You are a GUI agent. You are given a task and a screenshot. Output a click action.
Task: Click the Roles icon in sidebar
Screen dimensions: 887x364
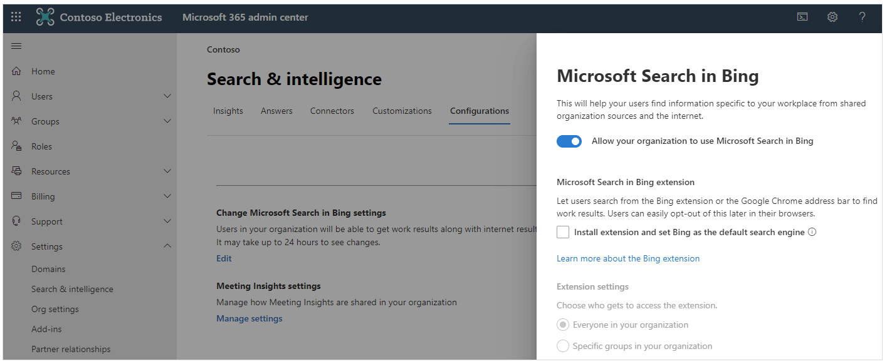click(x=17, y=146)
